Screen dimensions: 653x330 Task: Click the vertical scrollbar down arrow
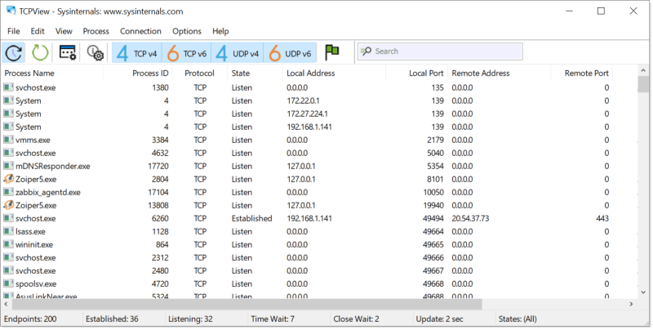click(x=643, y=293)
